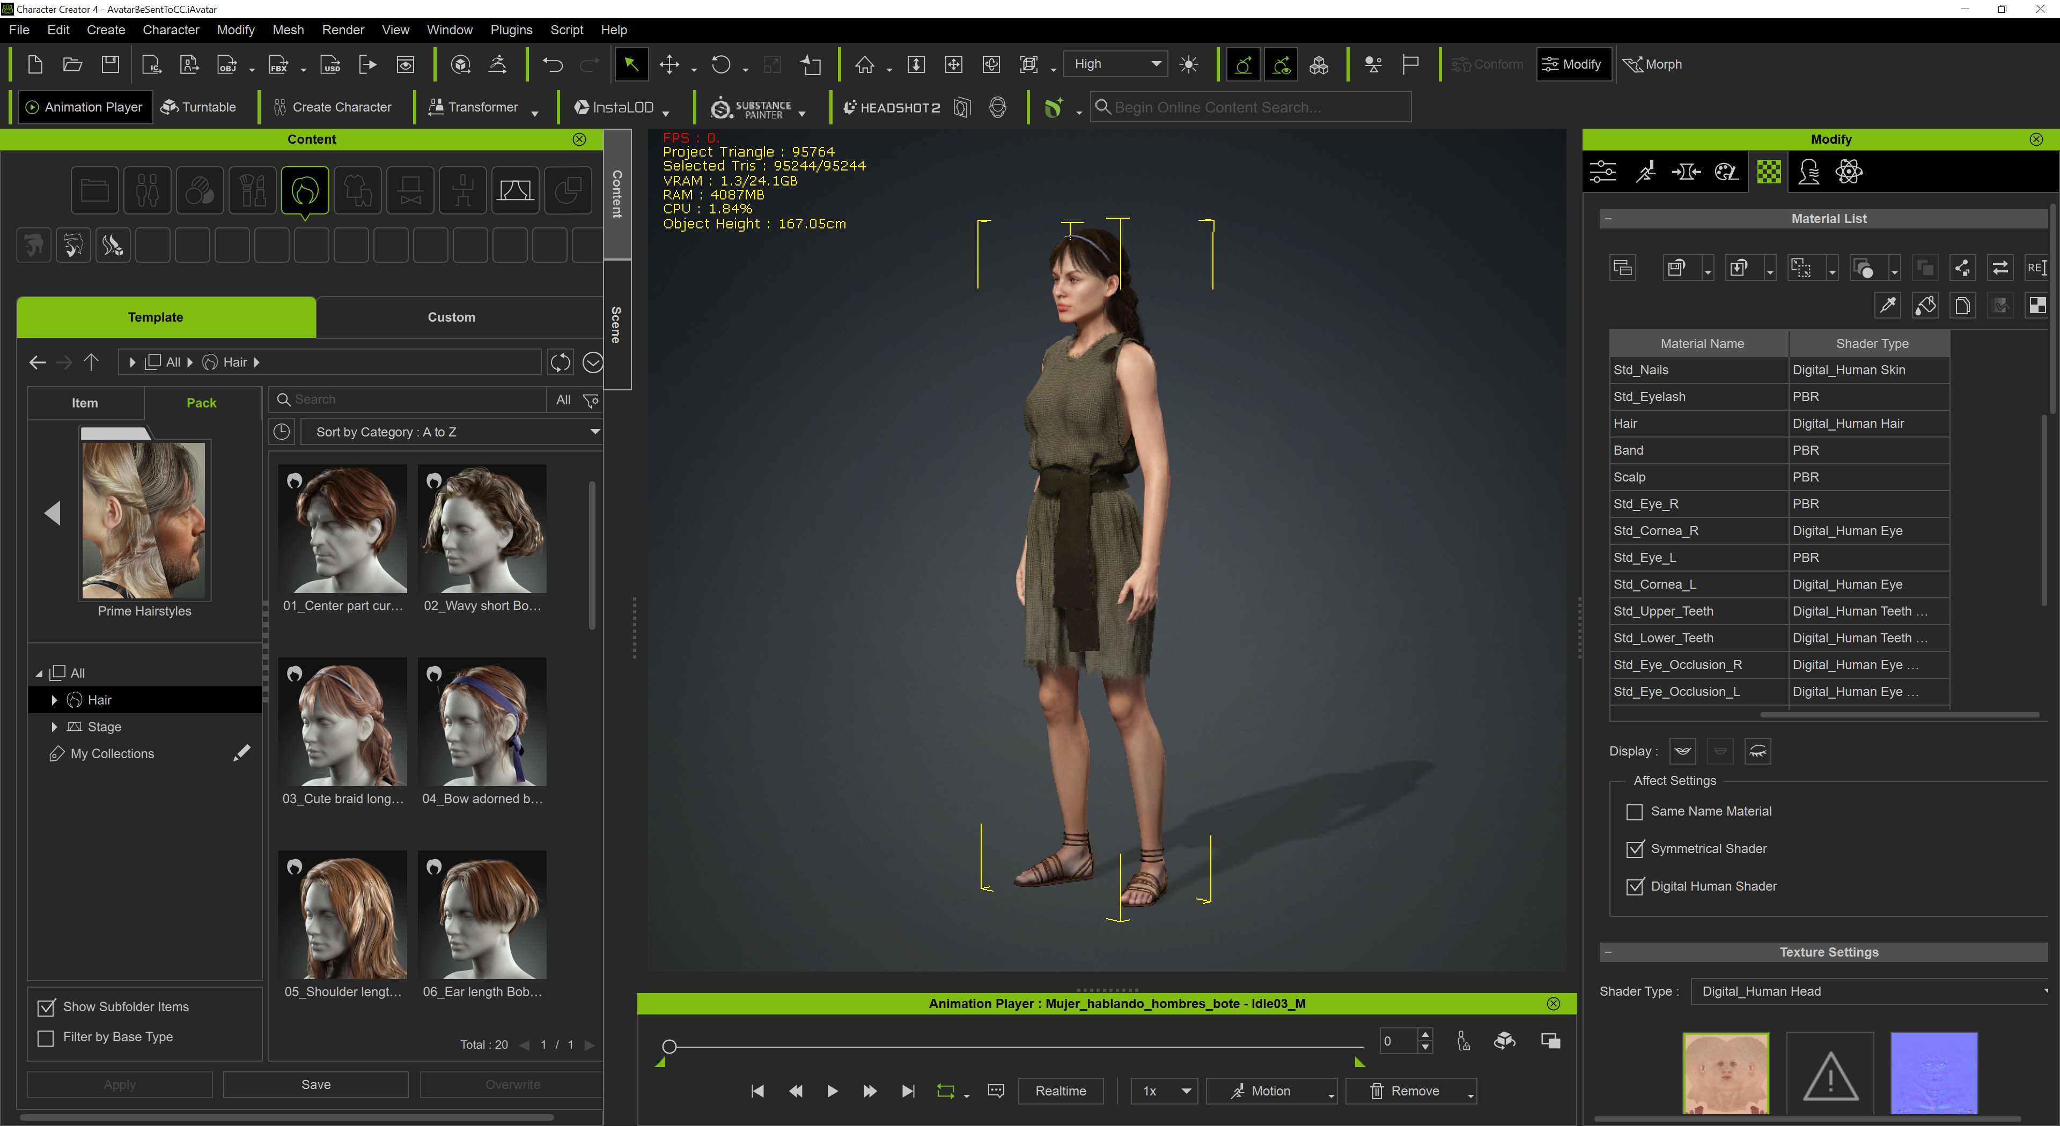
Task: Open the File menu
Action: click(19, 29)
